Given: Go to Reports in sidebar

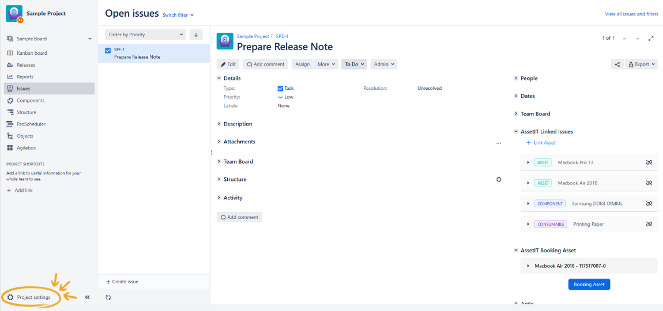Looking at the screenshot, I should 25,77.
